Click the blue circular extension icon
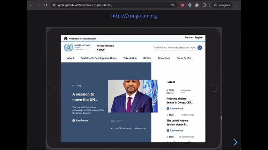This screenshot has height=150, width=268. [190, 5]
